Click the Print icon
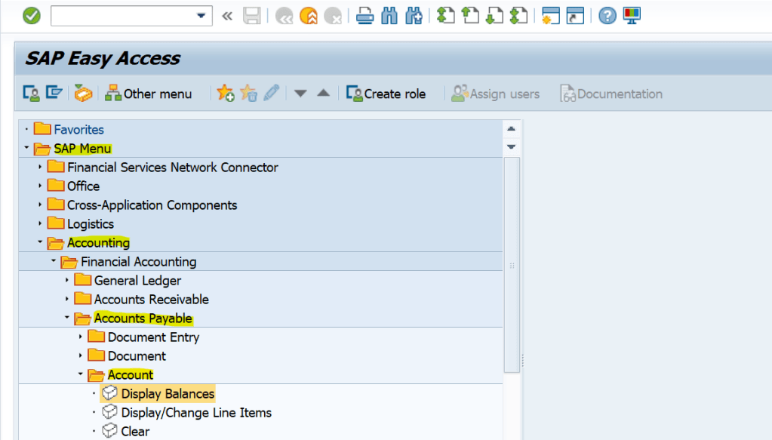This screenshot has width=772, height=440. [x=365, y=15]
